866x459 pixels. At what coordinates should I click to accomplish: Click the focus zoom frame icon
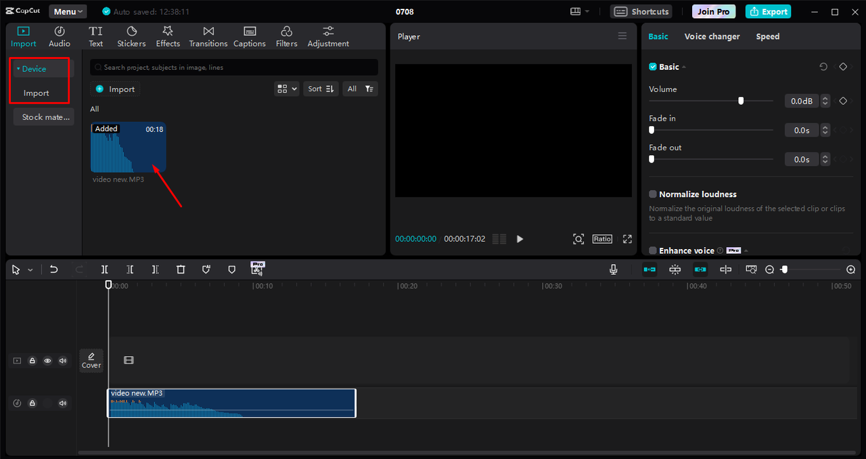[578, 239]
